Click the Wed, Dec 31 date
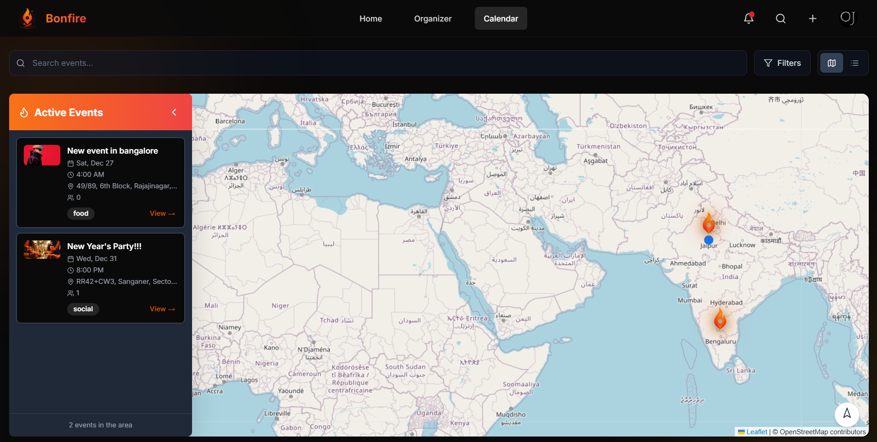877x442 pixels. pos(96,259)
